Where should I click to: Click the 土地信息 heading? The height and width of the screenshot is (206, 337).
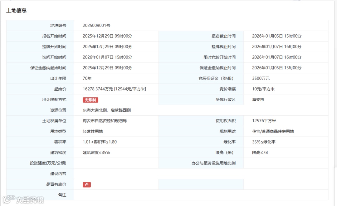(17, 11)
